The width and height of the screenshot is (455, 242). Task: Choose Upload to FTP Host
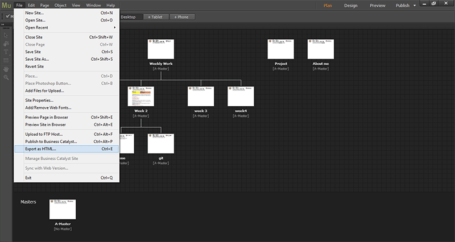(67, 134)
